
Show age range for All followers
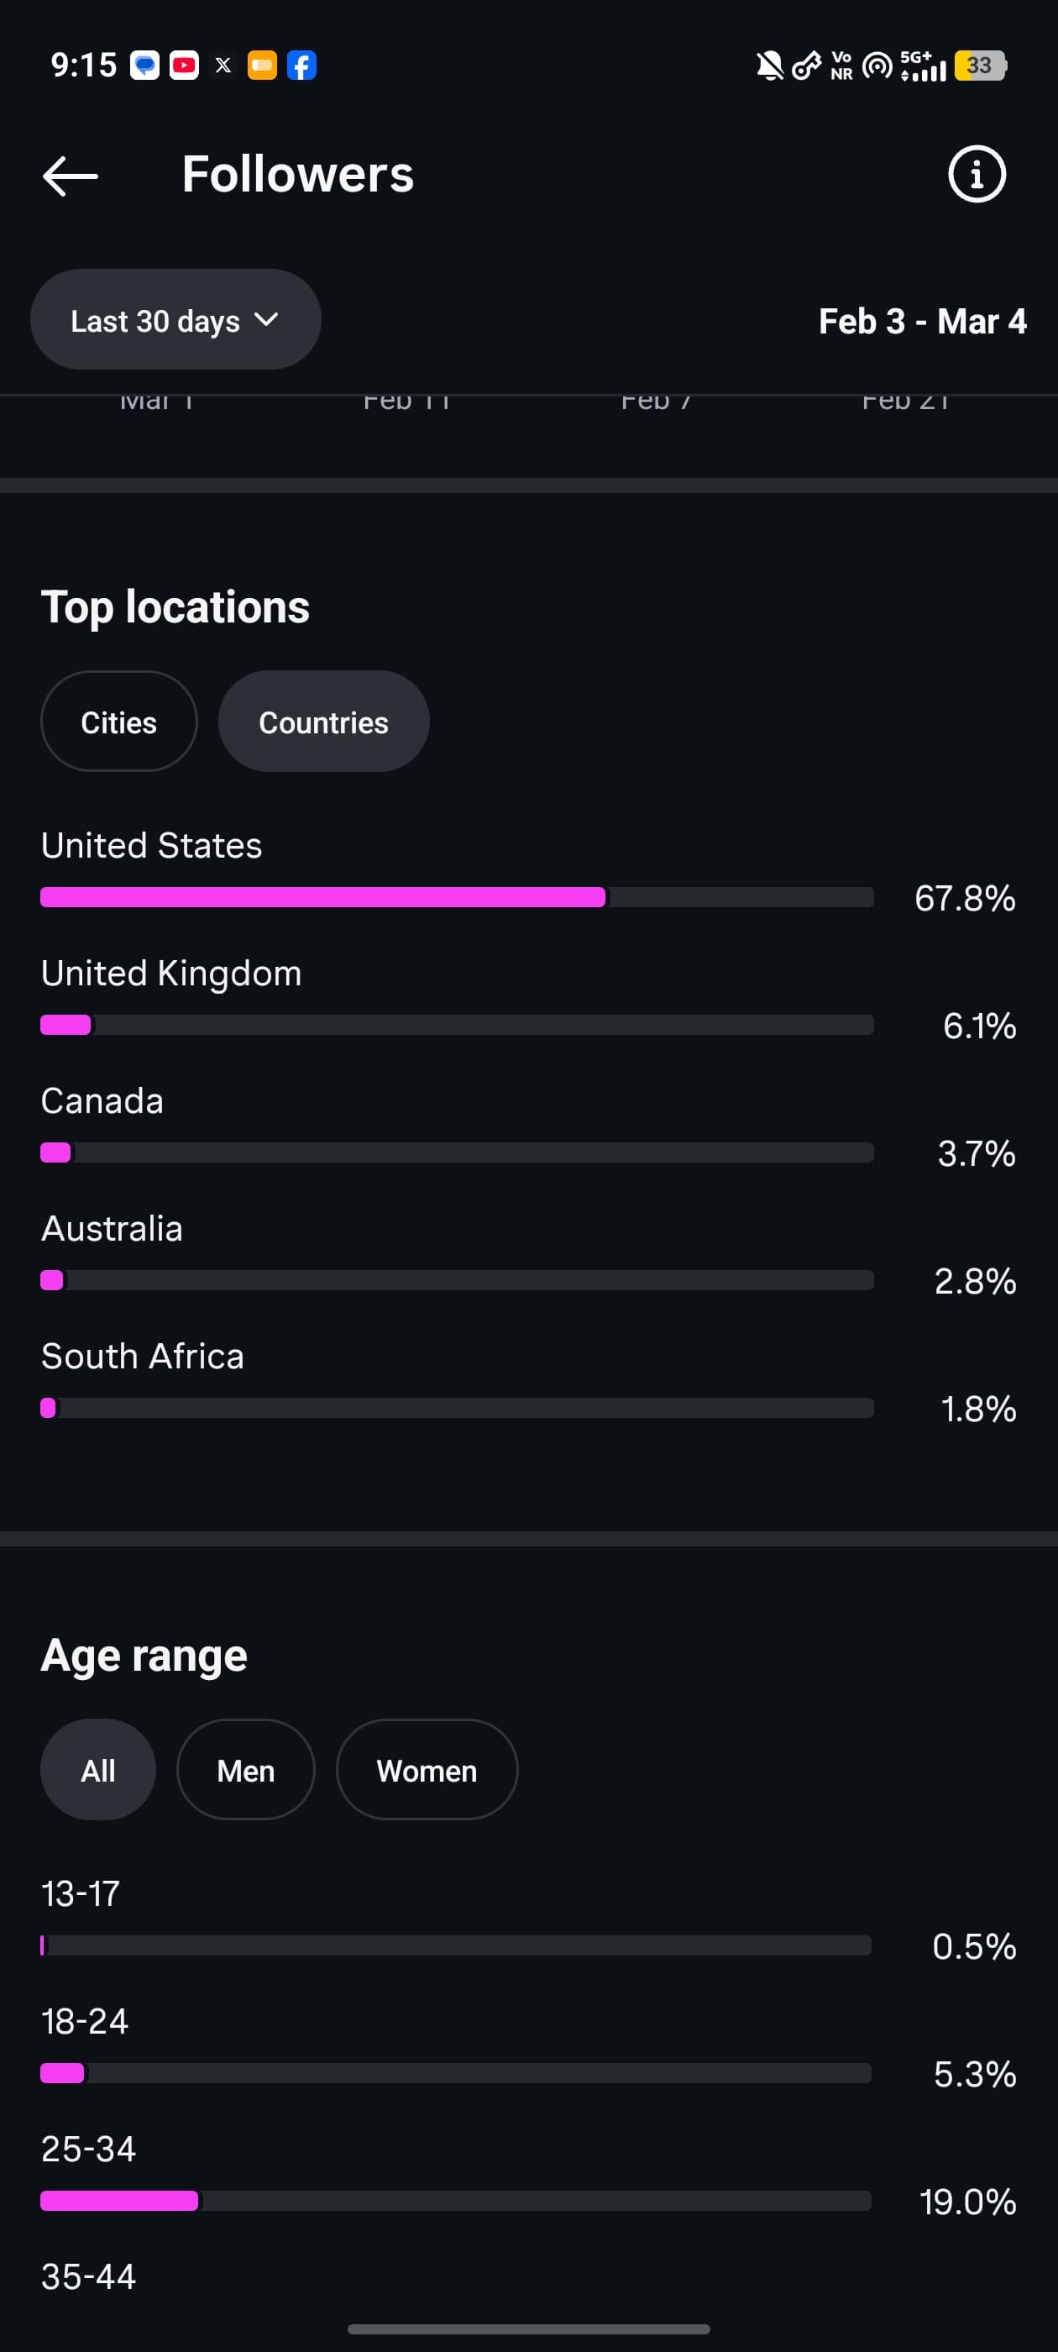[97, 1771]
